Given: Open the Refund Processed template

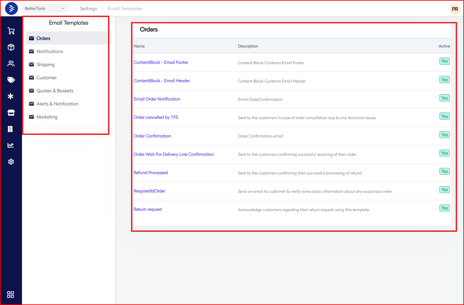Looking at the screenshot, I should (x=151, y=172).
